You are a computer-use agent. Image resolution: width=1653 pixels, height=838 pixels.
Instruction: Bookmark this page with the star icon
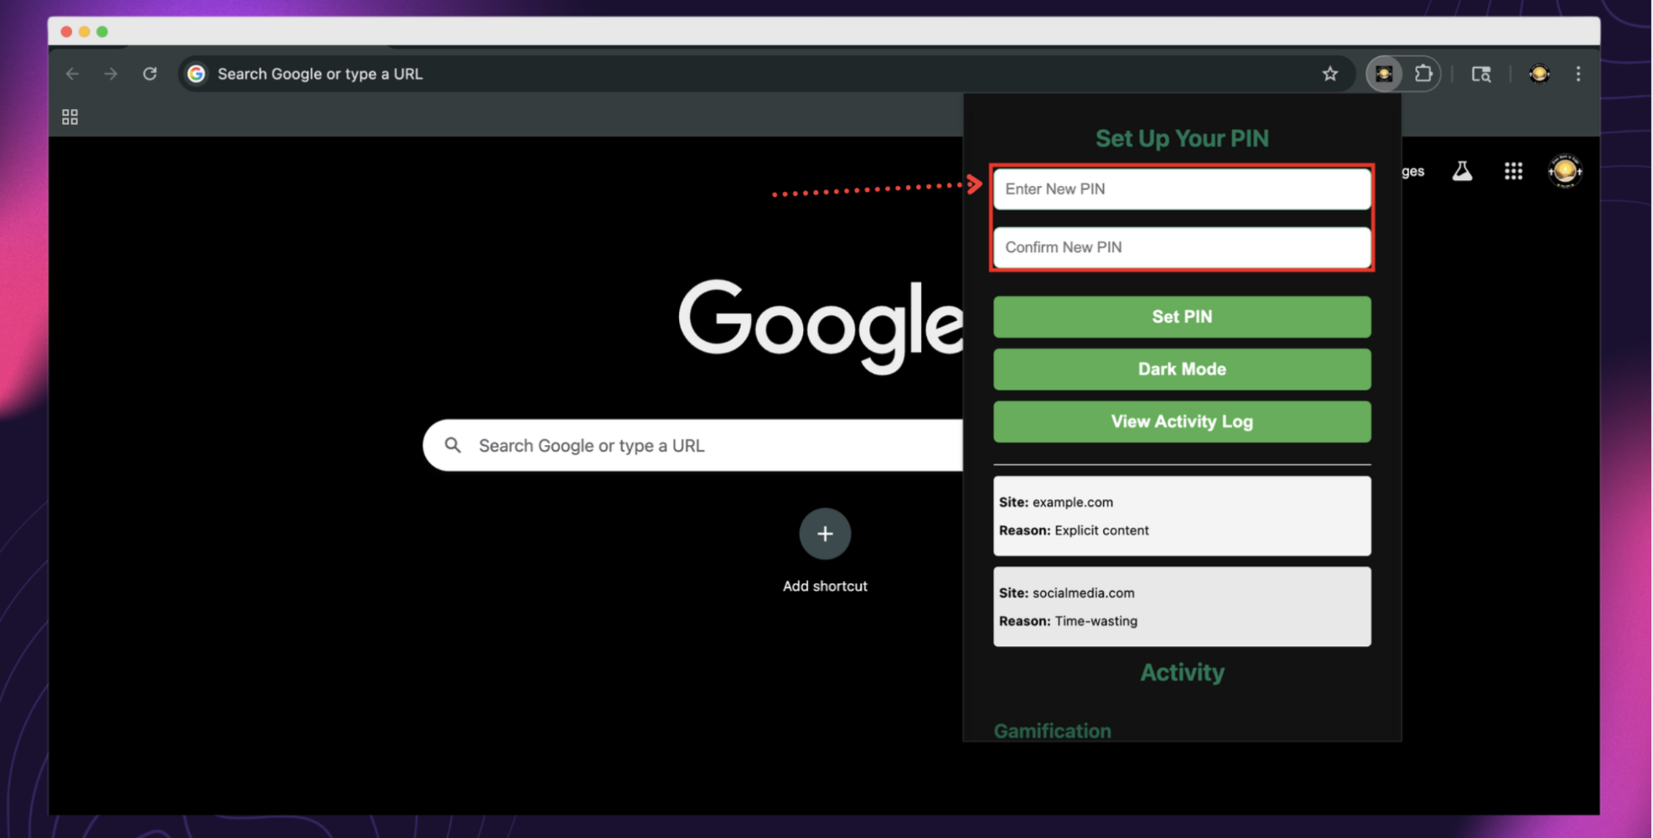click(1330, 74)
